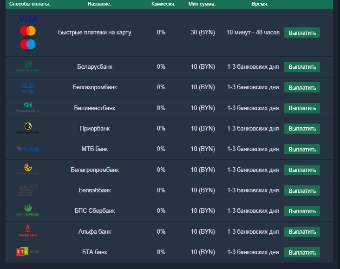Screen dimensions: 340x269
Task: Click the Visa logo icon
Action: pos(28,19)
